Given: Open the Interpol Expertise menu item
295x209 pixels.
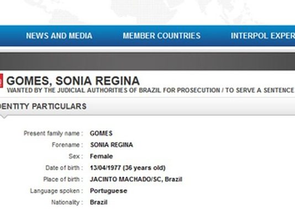Looking at the screenshot, I should click(263, 36).
